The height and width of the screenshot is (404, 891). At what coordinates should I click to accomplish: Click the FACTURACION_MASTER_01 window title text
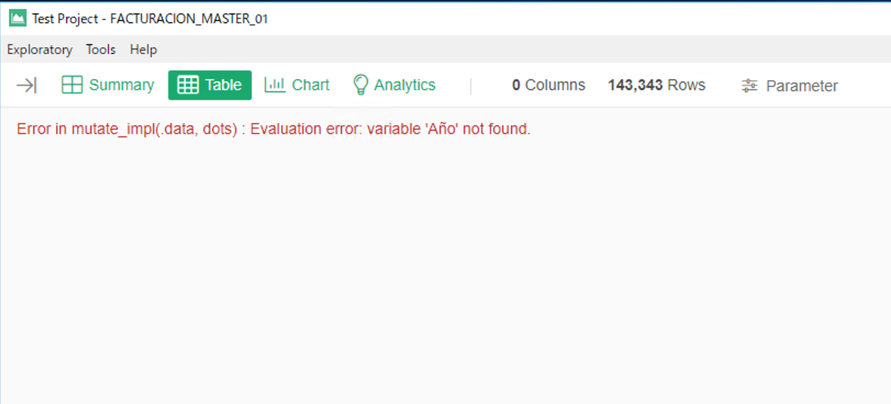click(x=189, y=19)
